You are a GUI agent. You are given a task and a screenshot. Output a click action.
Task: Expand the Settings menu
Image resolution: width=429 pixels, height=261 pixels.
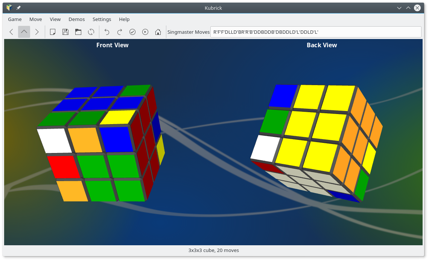click(x=102, y=19)
